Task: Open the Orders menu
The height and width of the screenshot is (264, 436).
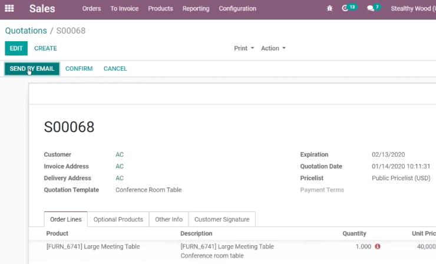Action: coord(91,9)
